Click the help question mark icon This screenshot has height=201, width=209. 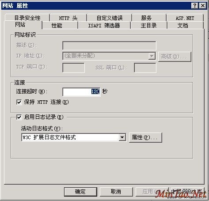point(194,6)
